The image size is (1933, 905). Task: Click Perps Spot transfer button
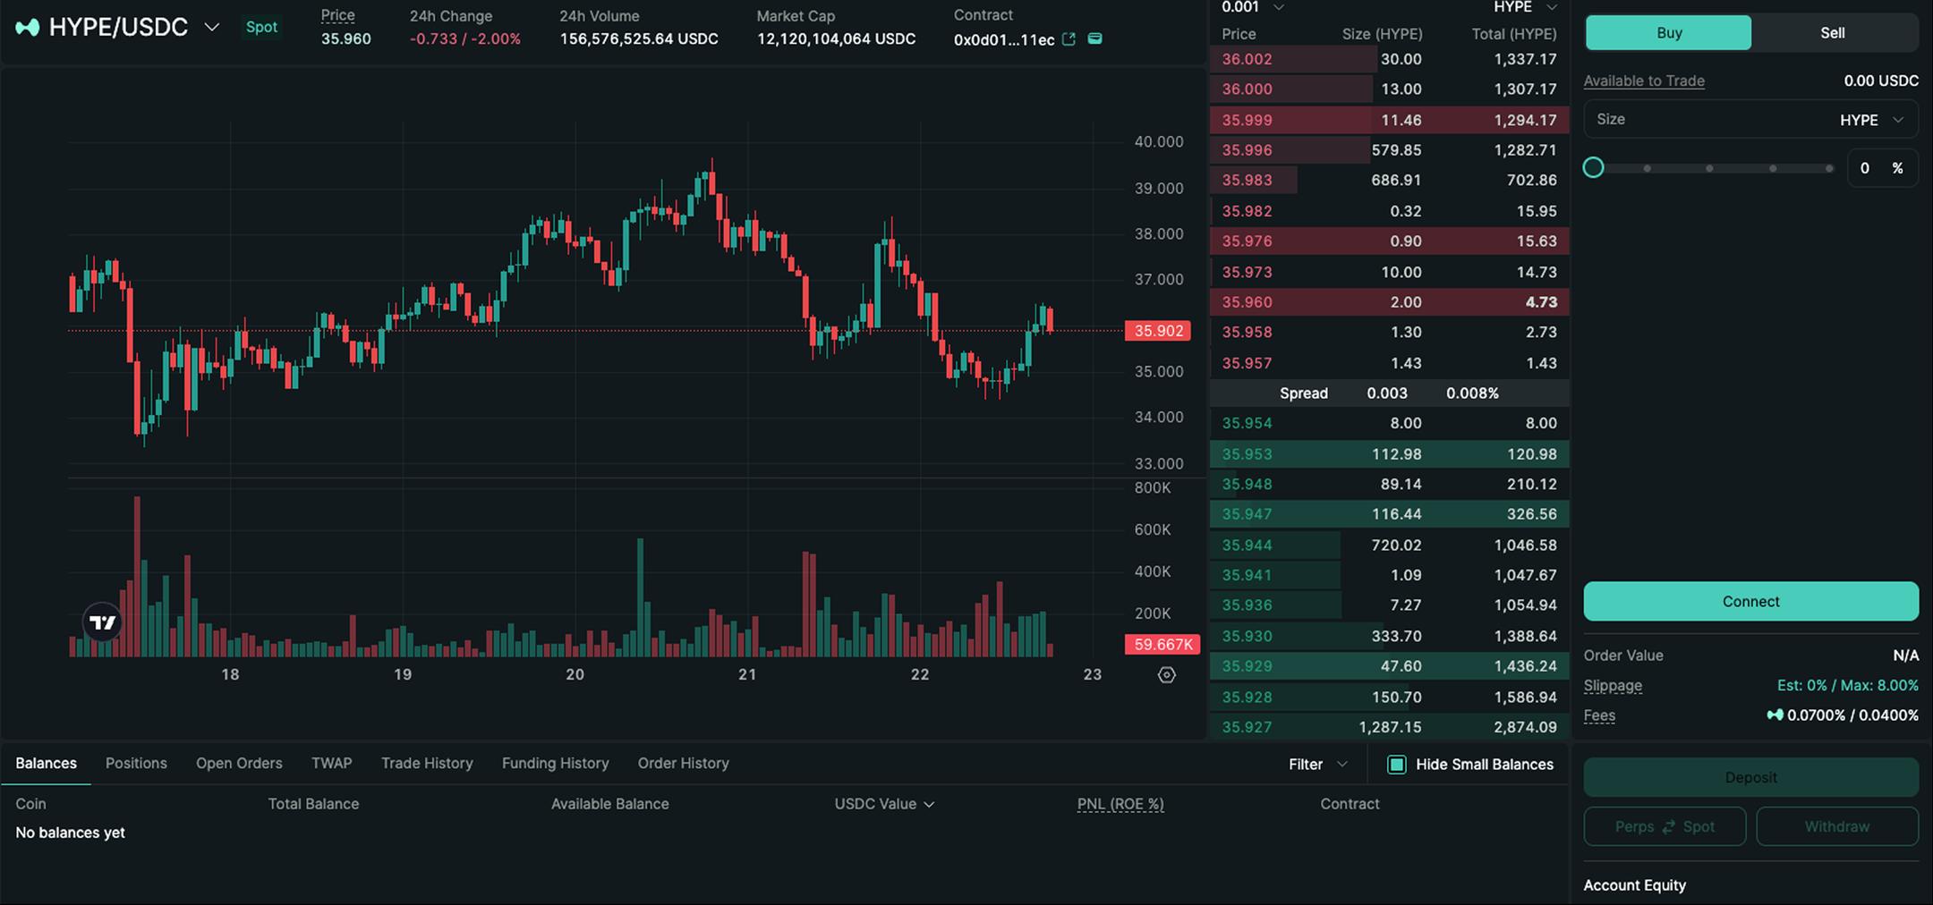click(x=1665, y=827)
